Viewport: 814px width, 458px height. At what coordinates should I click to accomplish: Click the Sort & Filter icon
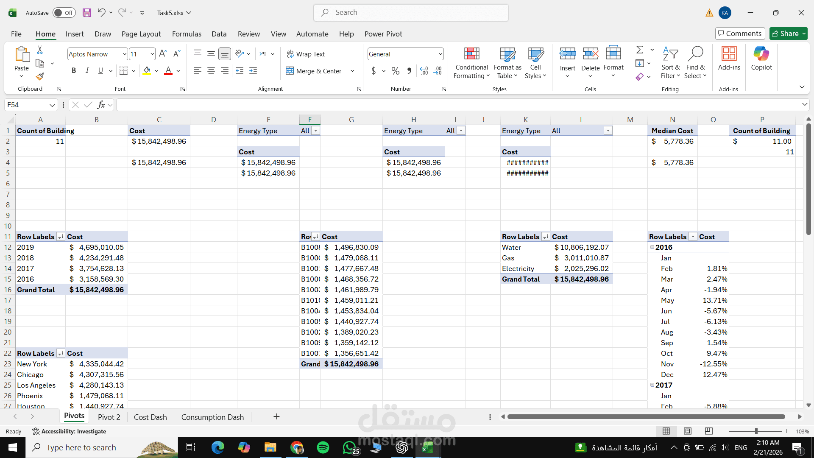point(670,54)
